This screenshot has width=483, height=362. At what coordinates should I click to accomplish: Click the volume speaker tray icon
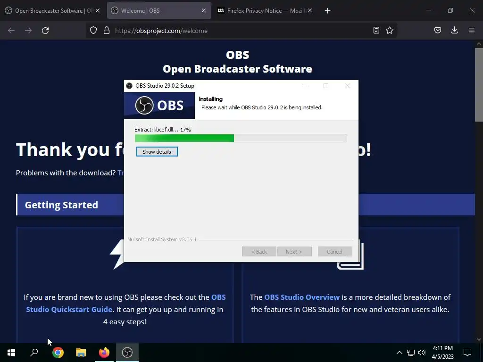(422, 353)
